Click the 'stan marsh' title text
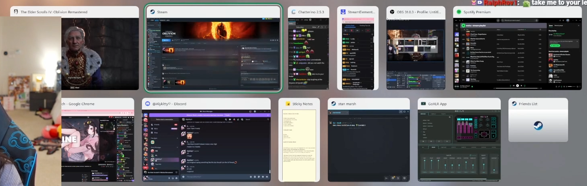The width and height of the screenshot is (587, 186). 347,104
